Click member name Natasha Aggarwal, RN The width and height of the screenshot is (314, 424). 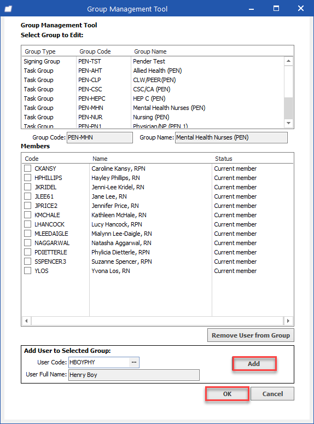[121, 243]
